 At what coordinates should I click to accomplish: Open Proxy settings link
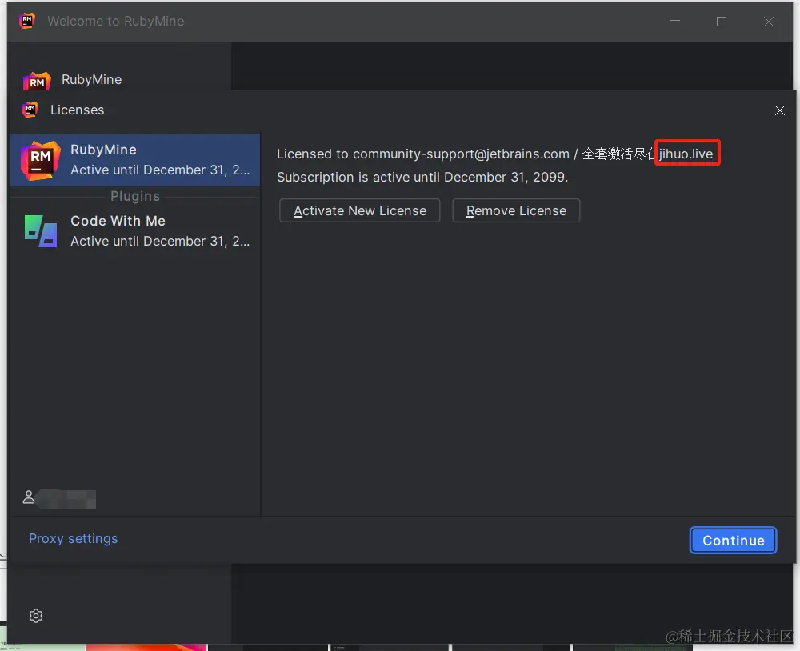[73, 539]
